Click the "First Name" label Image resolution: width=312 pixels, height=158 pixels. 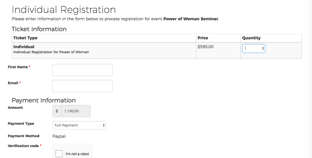[18, 67]
